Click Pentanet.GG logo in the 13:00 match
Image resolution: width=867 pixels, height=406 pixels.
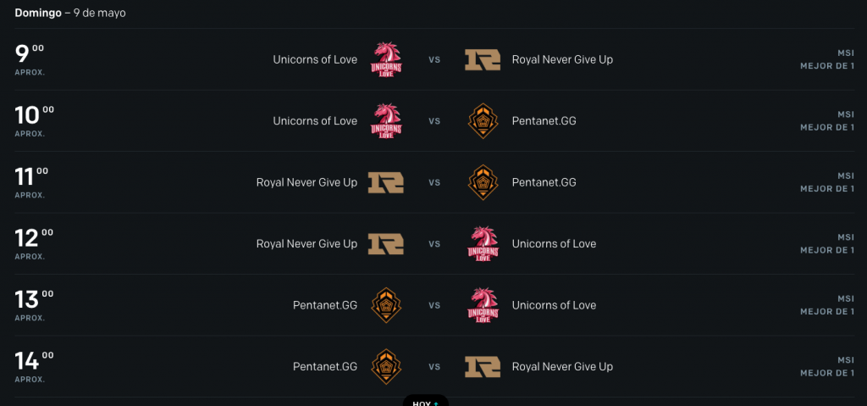click(x=386, y=305)
